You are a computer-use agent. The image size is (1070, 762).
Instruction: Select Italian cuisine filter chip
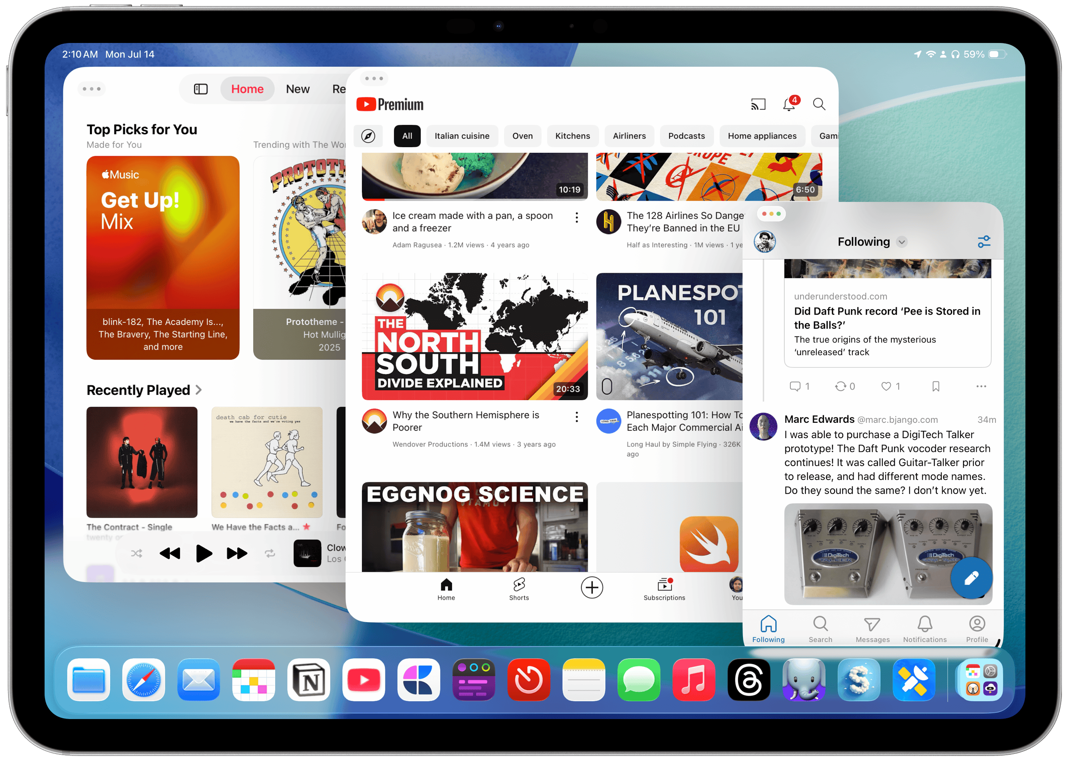462,136
